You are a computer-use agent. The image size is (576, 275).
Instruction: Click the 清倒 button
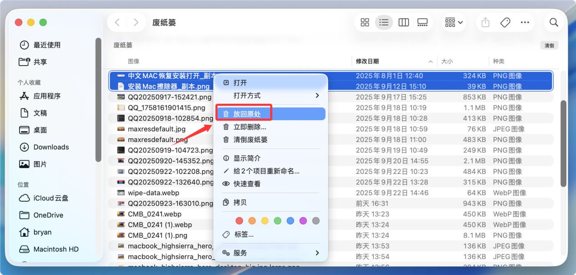[549, 45]
